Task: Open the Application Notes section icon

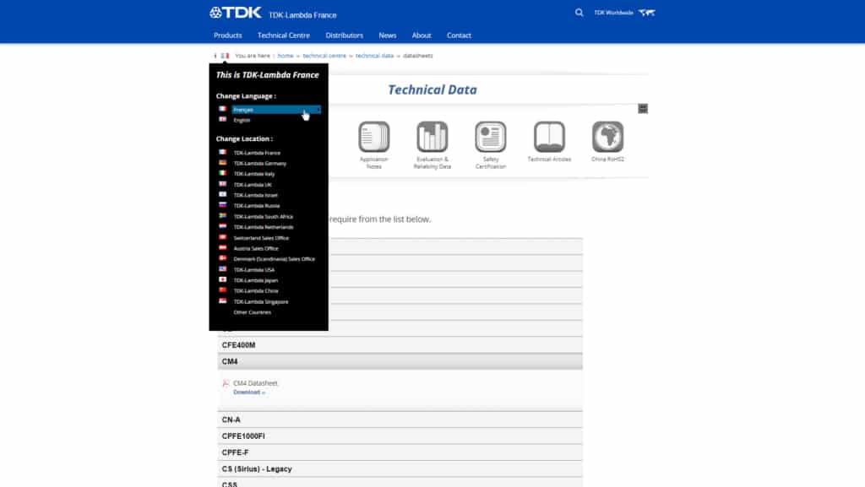Action: (x=373, y=139)
